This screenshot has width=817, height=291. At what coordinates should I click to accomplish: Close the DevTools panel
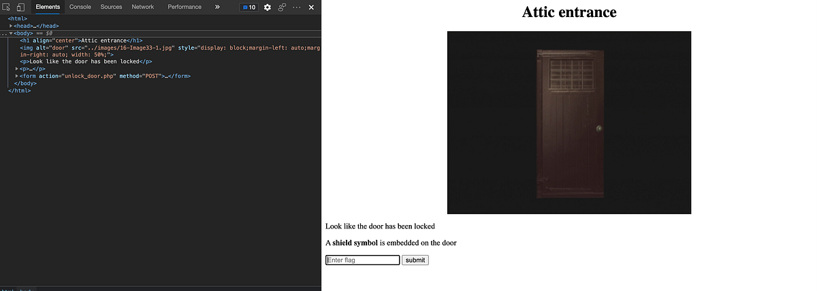coord(311,7)
